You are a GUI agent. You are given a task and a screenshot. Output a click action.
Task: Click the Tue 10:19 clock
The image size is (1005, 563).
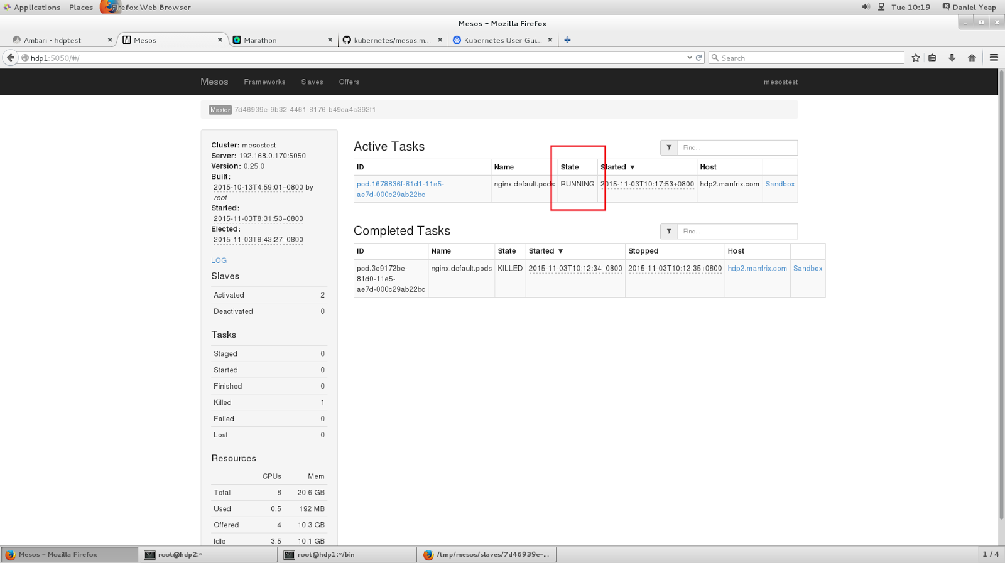click(x=911, y=8)
